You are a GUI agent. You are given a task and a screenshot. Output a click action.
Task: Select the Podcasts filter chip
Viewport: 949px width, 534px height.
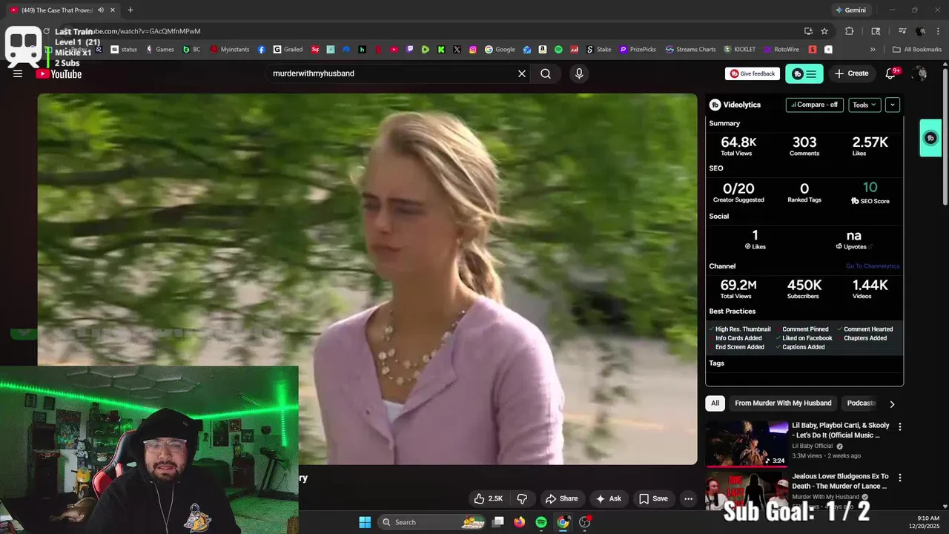click(x=861, y=403)
